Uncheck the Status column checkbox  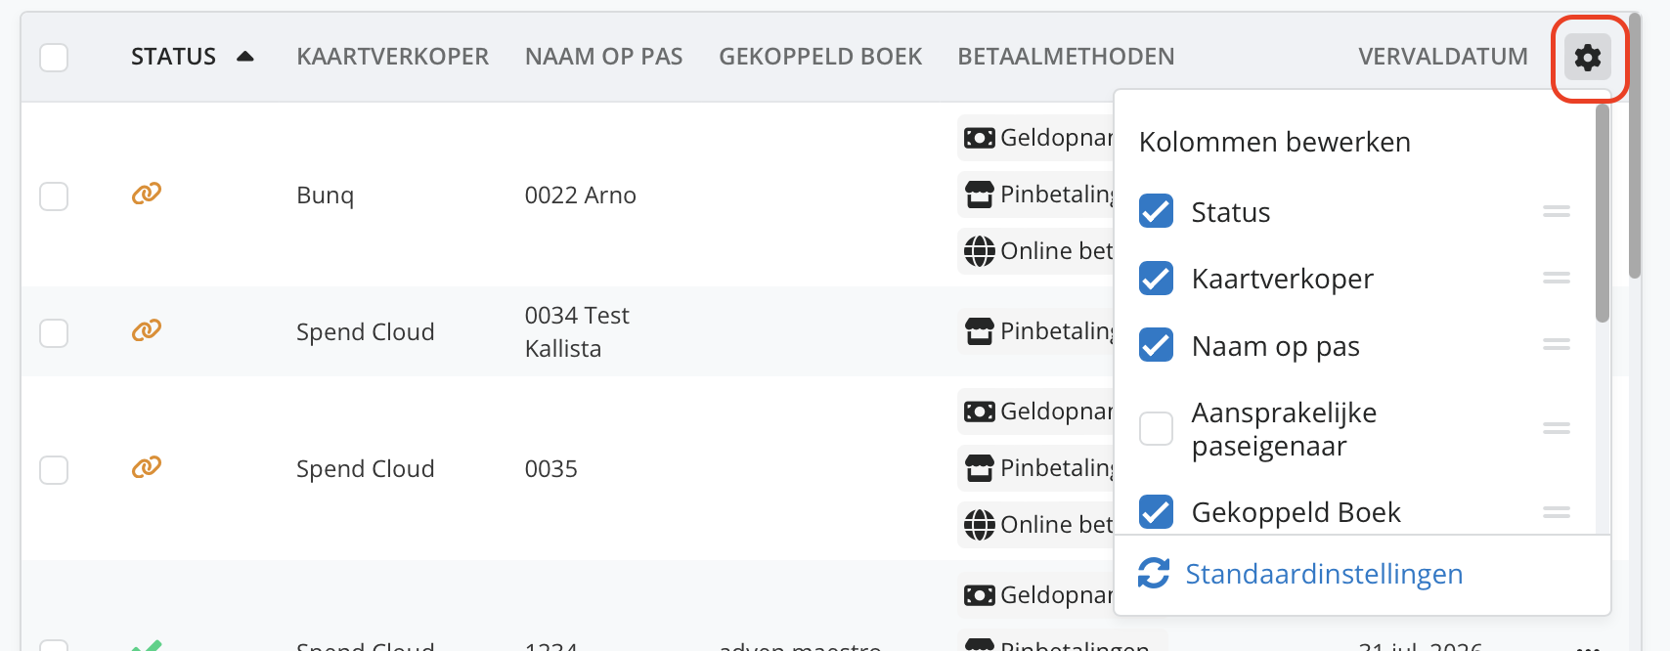(1156, 211)
